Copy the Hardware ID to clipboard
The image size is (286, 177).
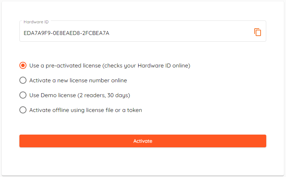257,33
